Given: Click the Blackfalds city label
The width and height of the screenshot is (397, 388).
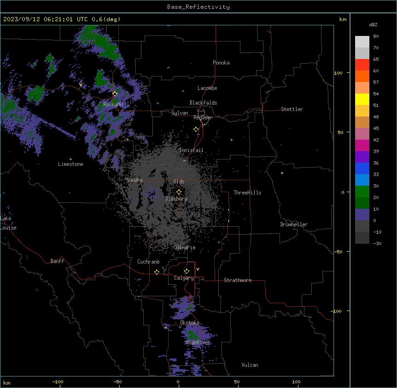Looking at the screenshot, I should (203, 103).
